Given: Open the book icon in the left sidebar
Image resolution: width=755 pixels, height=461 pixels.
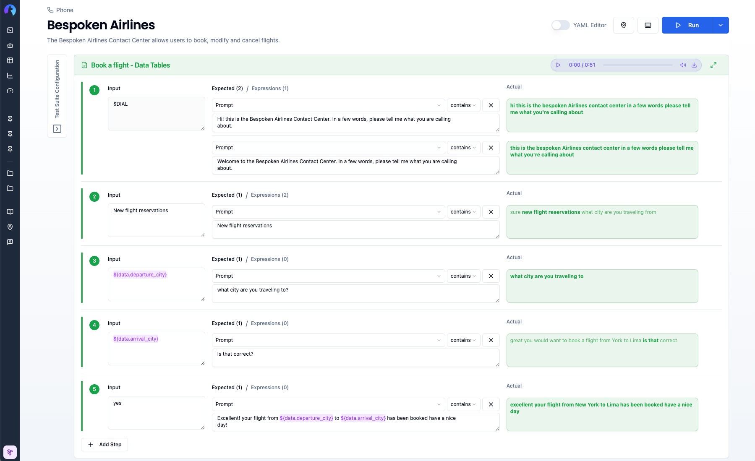Looking at the screenshot, I should point(10,212).
